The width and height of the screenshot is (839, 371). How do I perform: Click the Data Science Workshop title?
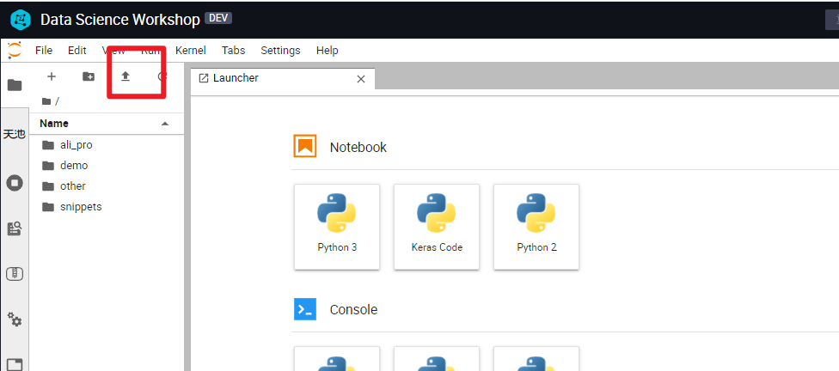point(120,20)
